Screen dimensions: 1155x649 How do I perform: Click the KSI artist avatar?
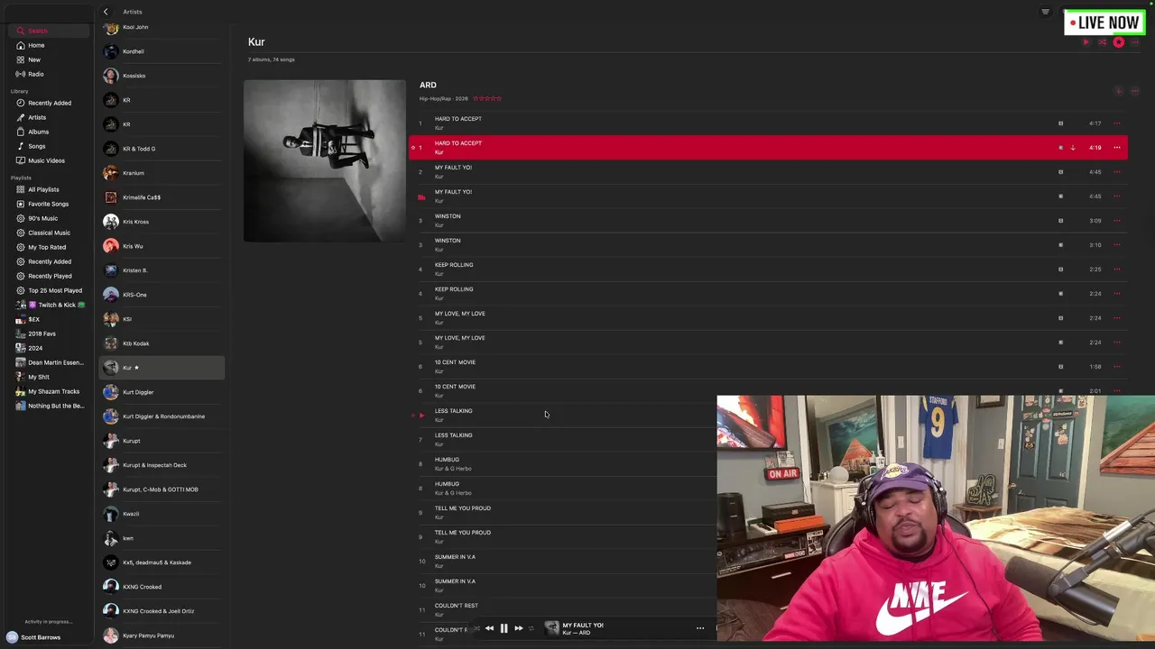(111, 319)
